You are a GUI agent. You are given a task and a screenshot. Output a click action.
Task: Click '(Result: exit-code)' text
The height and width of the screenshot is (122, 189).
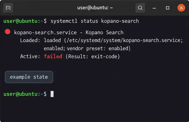[93, 56]
